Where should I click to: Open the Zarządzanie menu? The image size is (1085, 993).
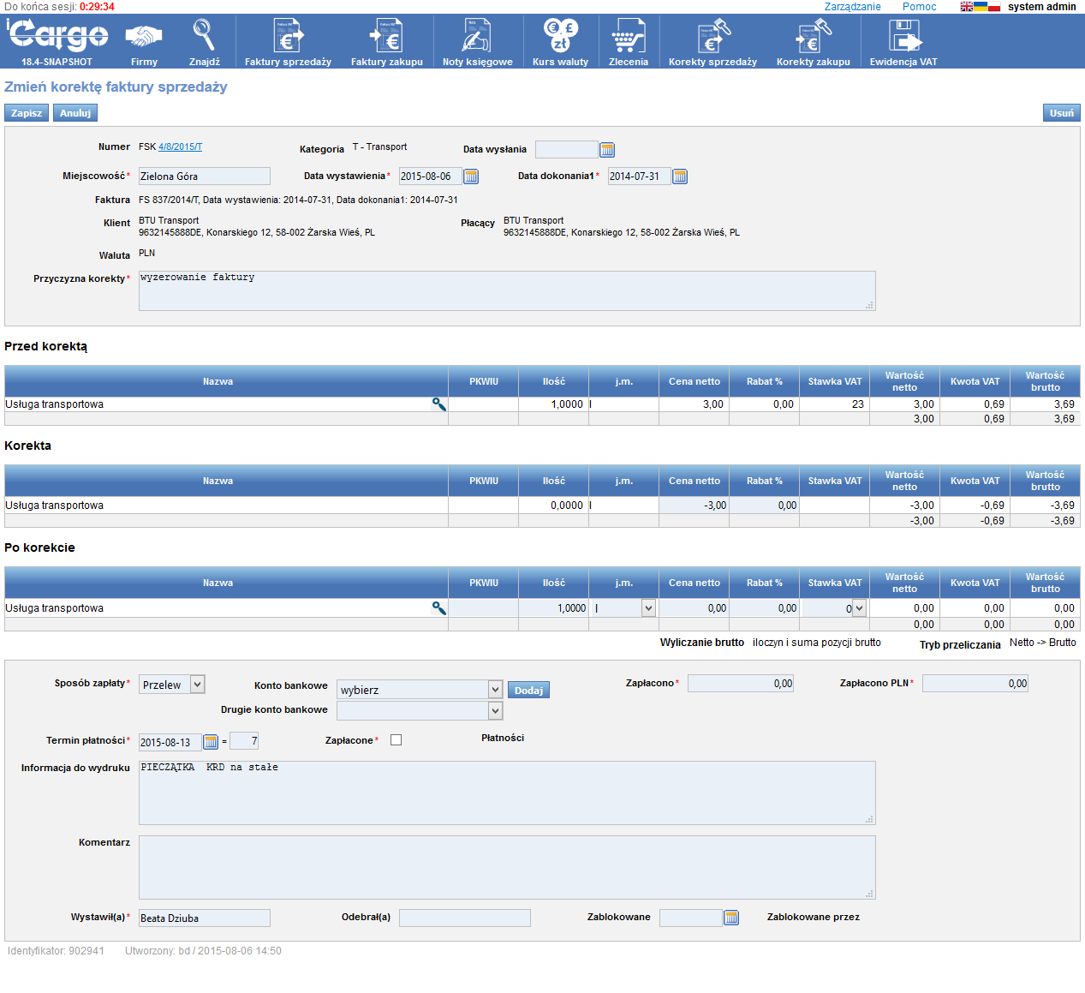[852, 7]
